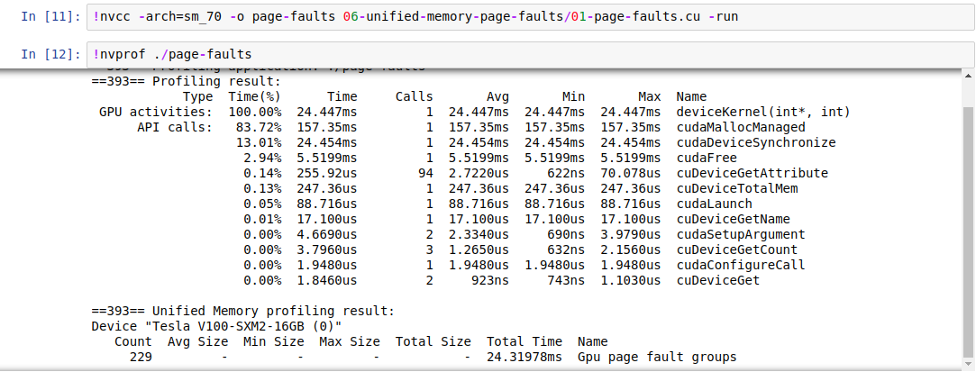Click the 'Total Time' column header
This screenshot has height=372, width=976.
point(524,340)
